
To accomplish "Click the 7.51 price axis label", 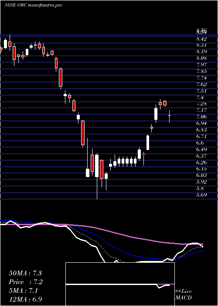I will (x=201, y=91).
